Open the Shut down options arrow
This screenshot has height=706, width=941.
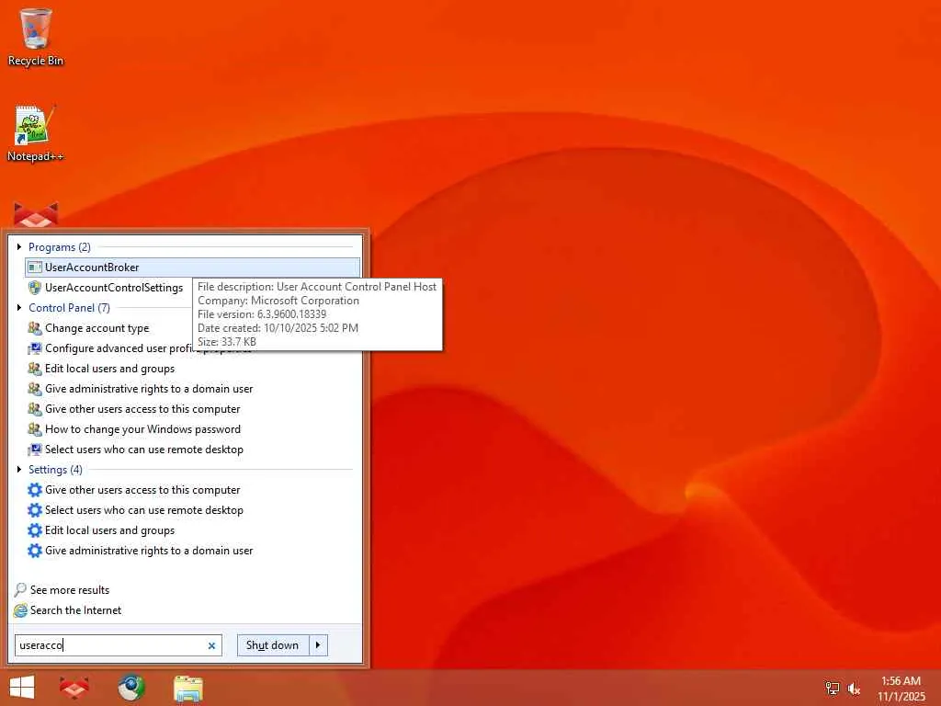(318, 645)
